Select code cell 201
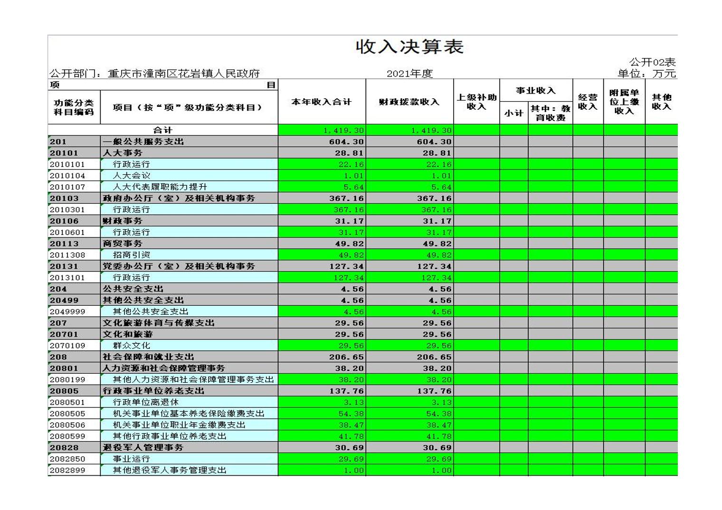The width and height of the screenshot is (722, 510). tap(74, 142)
